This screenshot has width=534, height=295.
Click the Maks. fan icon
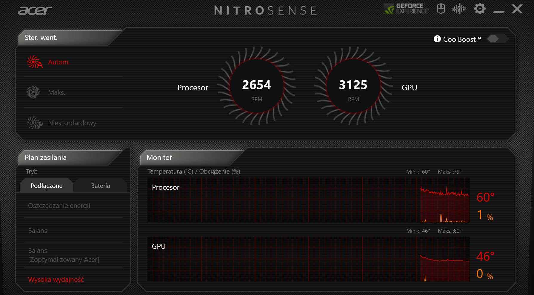tap(33, 92)
